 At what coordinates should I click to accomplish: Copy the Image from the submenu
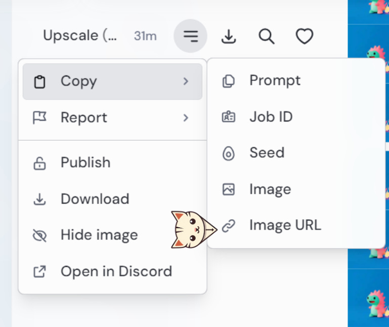coord(296,189)
